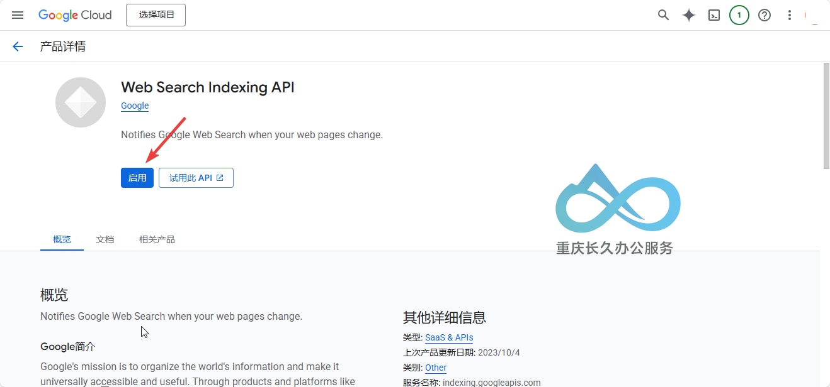Image resolution: width=830 pixels, height=387 pixels.
Task: Click the Web Search Indexing API heading
Action: 208,87
